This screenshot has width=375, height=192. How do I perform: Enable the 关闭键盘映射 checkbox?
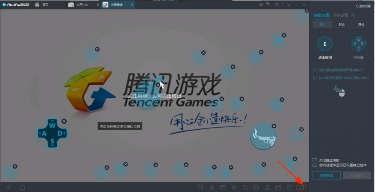click(x=315, y=160)
